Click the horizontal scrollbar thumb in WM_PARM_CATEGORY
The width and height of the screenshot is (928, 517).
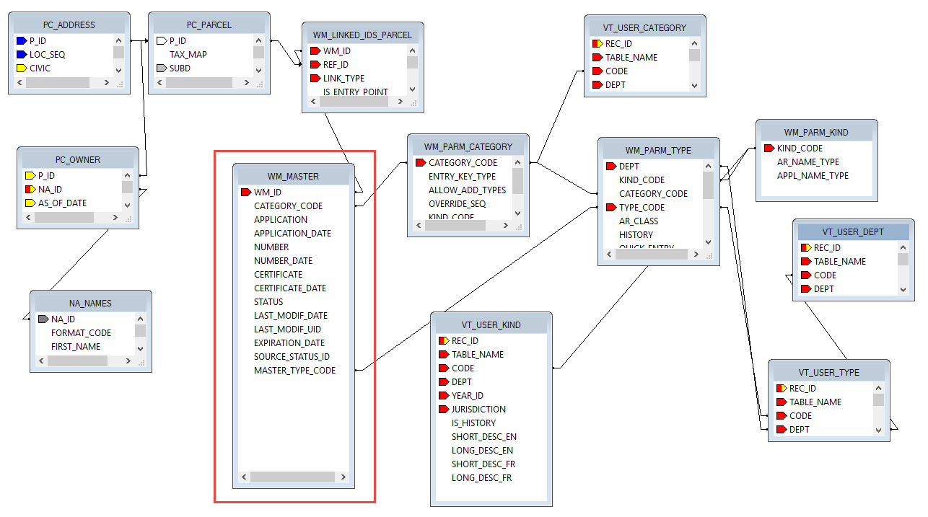[x=455, y=226]
